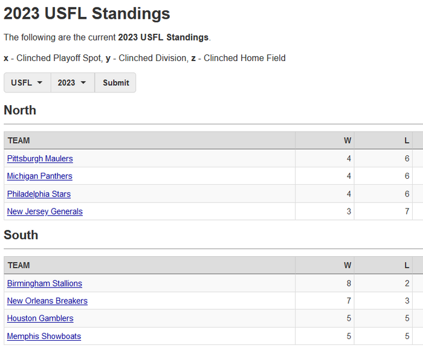Open the Houston Gamblers team page

click(x=40, y=318)
